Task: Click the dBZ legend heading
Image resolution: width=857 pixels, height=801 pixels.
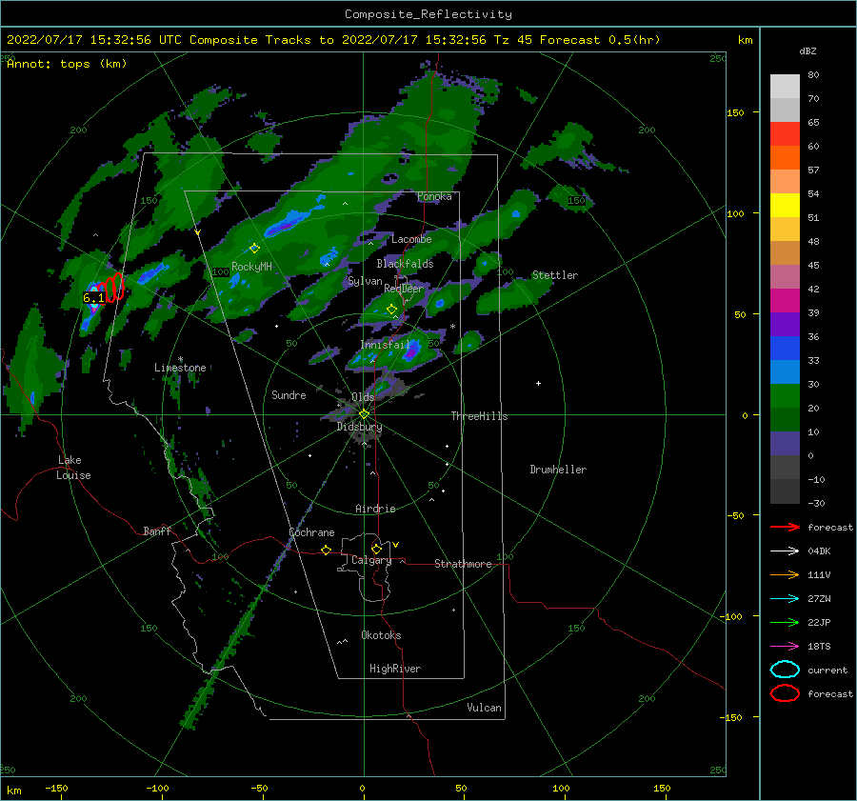Action: [807, 50]
